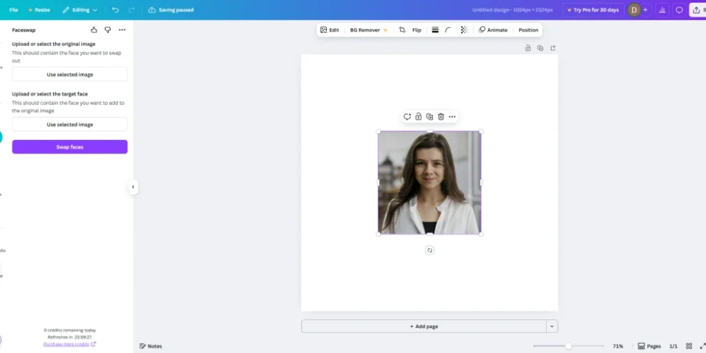This screenshot has height=353, width=706.
Task: Click the border style lines icon
Action: 435,30
